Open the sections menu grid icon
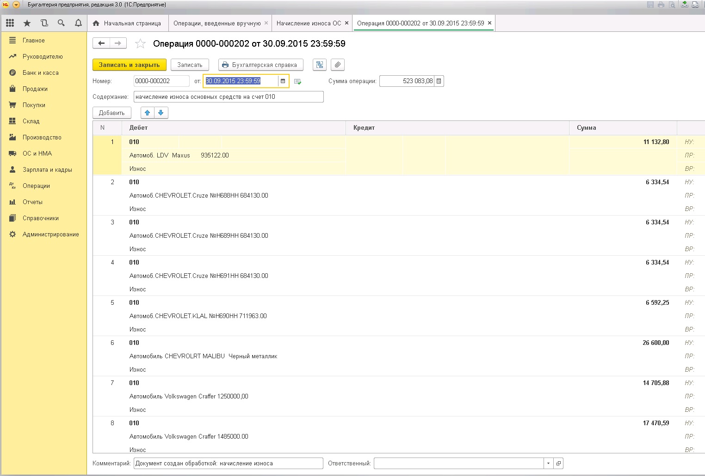705x476 pixels. coord(10,23)
